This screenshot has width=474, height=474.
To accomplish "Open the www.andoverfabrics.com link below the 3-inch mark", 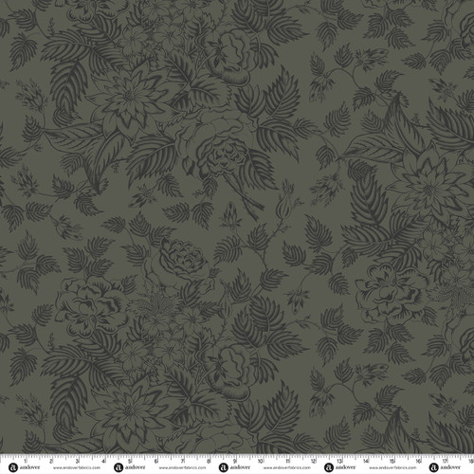I will [77, 467].
